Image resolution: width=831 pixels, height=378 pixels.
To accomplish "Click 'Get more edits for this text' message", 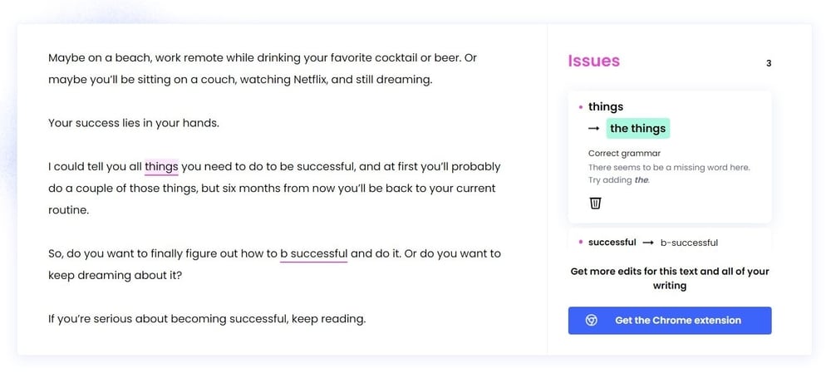I will pos(670,278).
